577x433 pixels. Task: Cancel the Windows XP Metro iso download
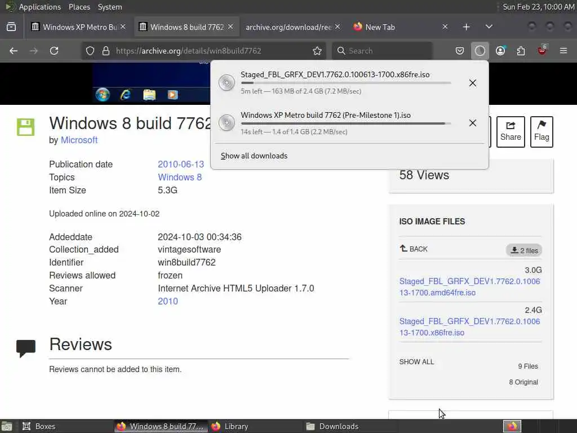pyautogui.click(x=473, y=123)
